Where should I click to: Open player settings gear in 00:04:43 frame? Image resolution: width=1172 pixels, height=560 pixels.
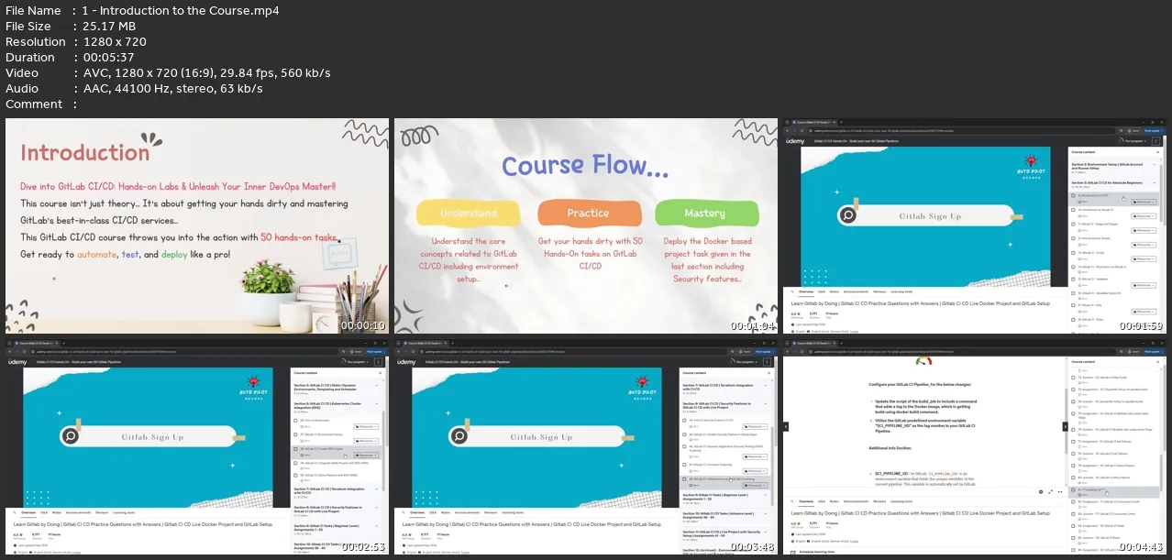coord(1041,492)
